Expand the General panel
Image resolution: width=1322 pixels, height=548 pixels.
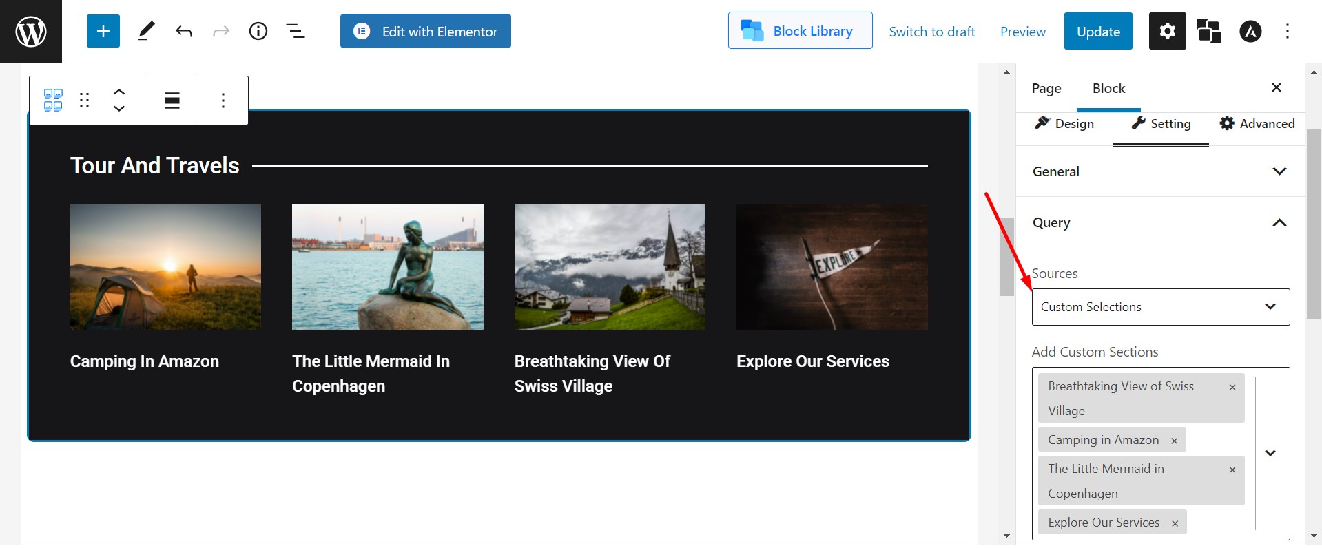tap(1160, 171)
